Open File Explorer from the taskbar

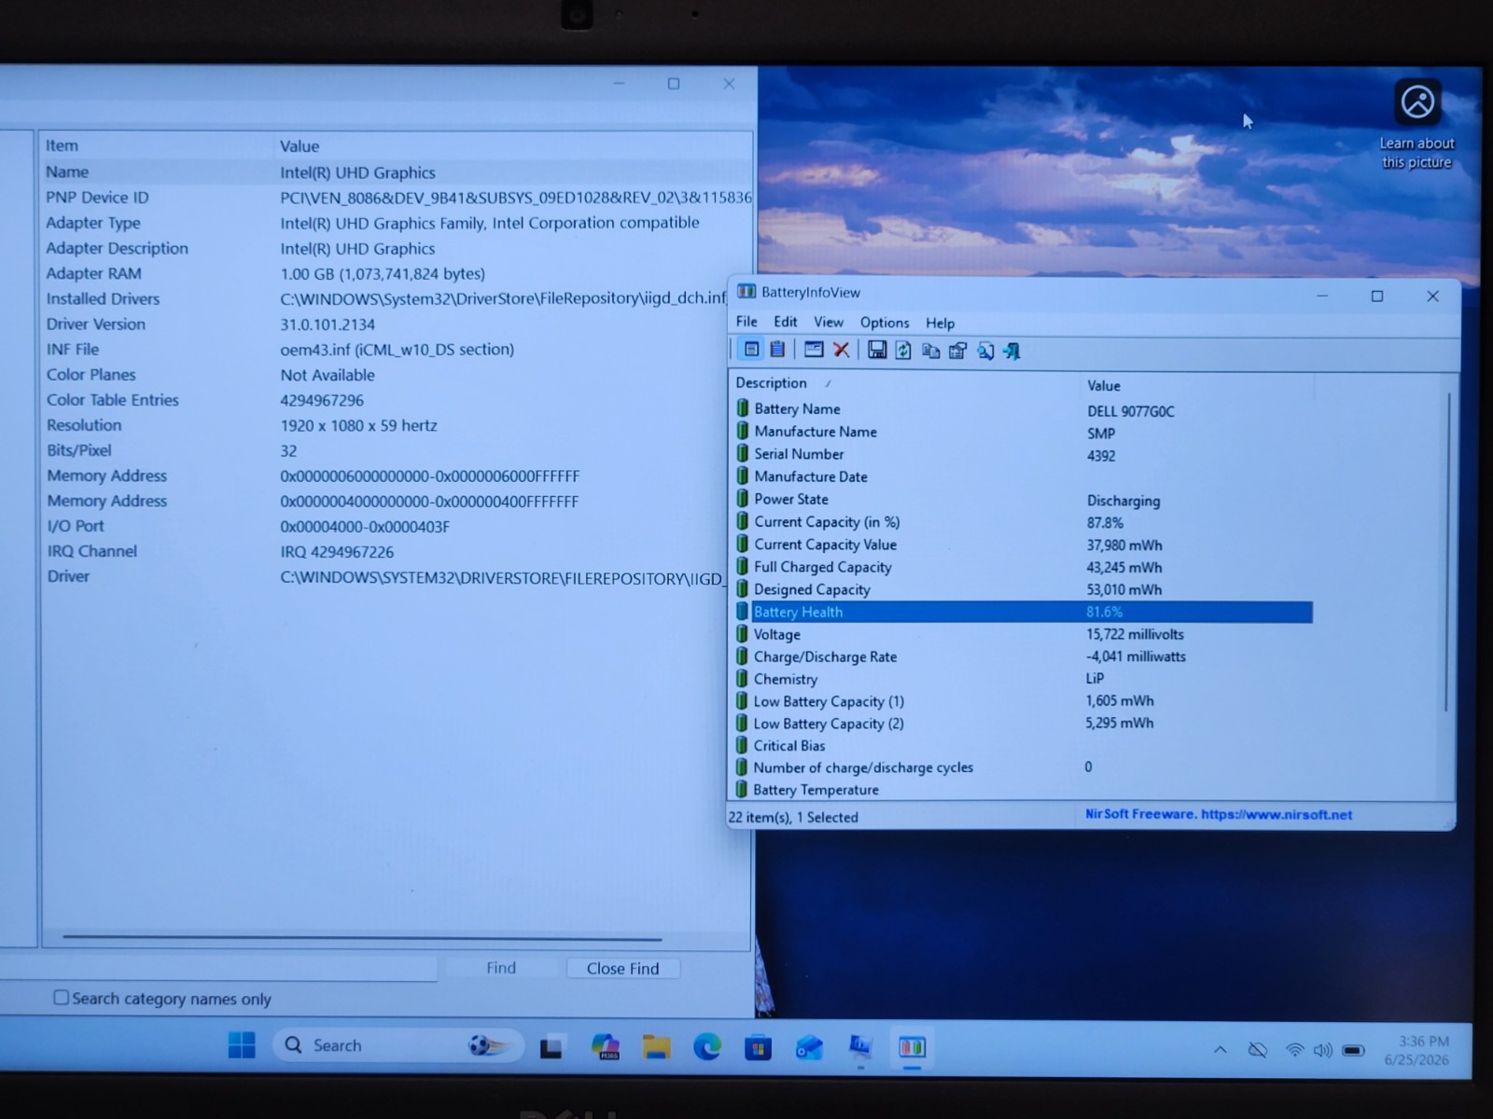coord(657,1047)
